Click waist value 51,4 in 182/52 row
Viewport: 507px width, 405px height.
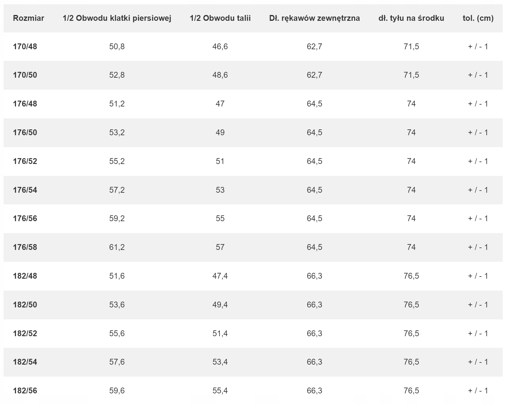tap(220, 333)
